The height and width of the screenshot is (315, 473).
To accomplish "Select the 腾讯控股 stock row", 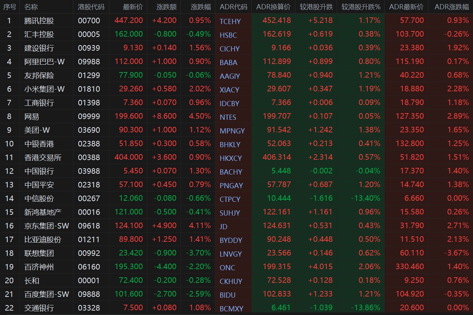I will [236, 20].
